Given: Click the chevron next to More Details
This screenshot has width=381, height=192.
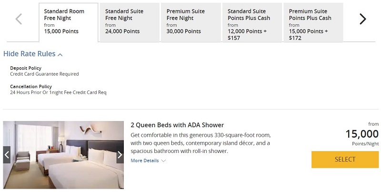Looking at the screenshot, I should pos(163,161).
